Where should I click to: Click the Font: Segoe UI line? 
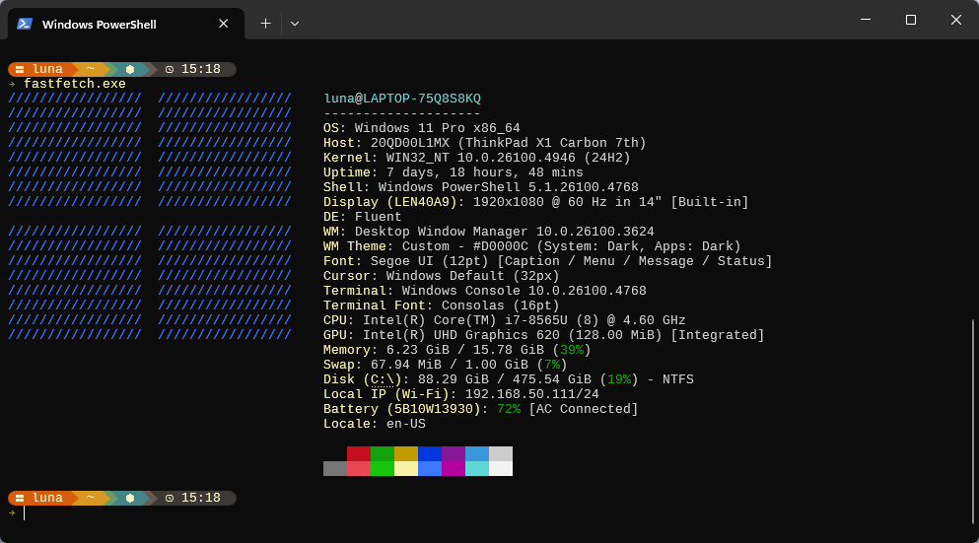click(x=547, y=261)
